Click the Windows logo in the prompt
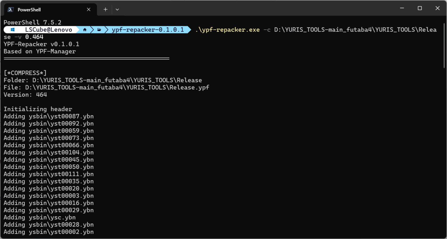This screenshot has width=447, height=239. [13, 30]
